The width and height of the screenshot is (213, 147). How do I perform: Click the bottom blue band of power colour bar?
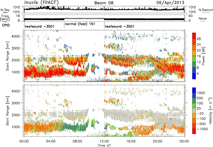[x=194, y=76]
